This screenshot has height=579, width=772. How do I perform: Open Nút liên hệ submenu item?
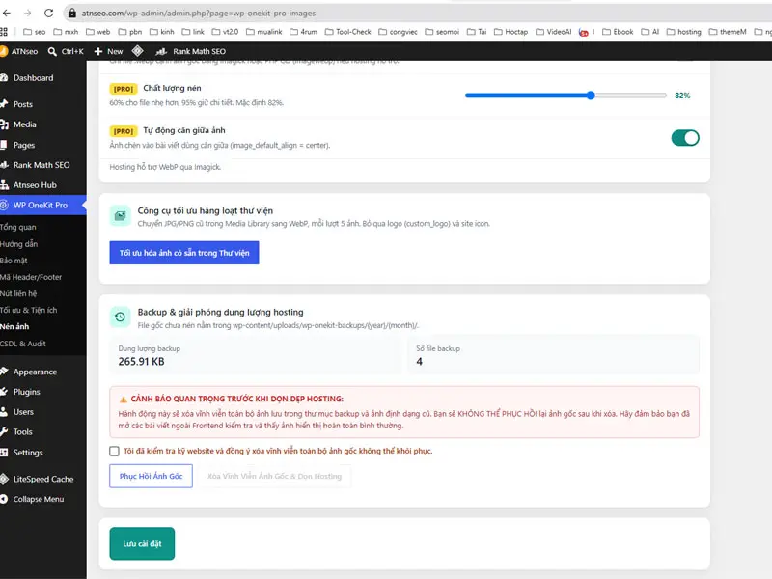pyautogui.click(x=18, y=293)
